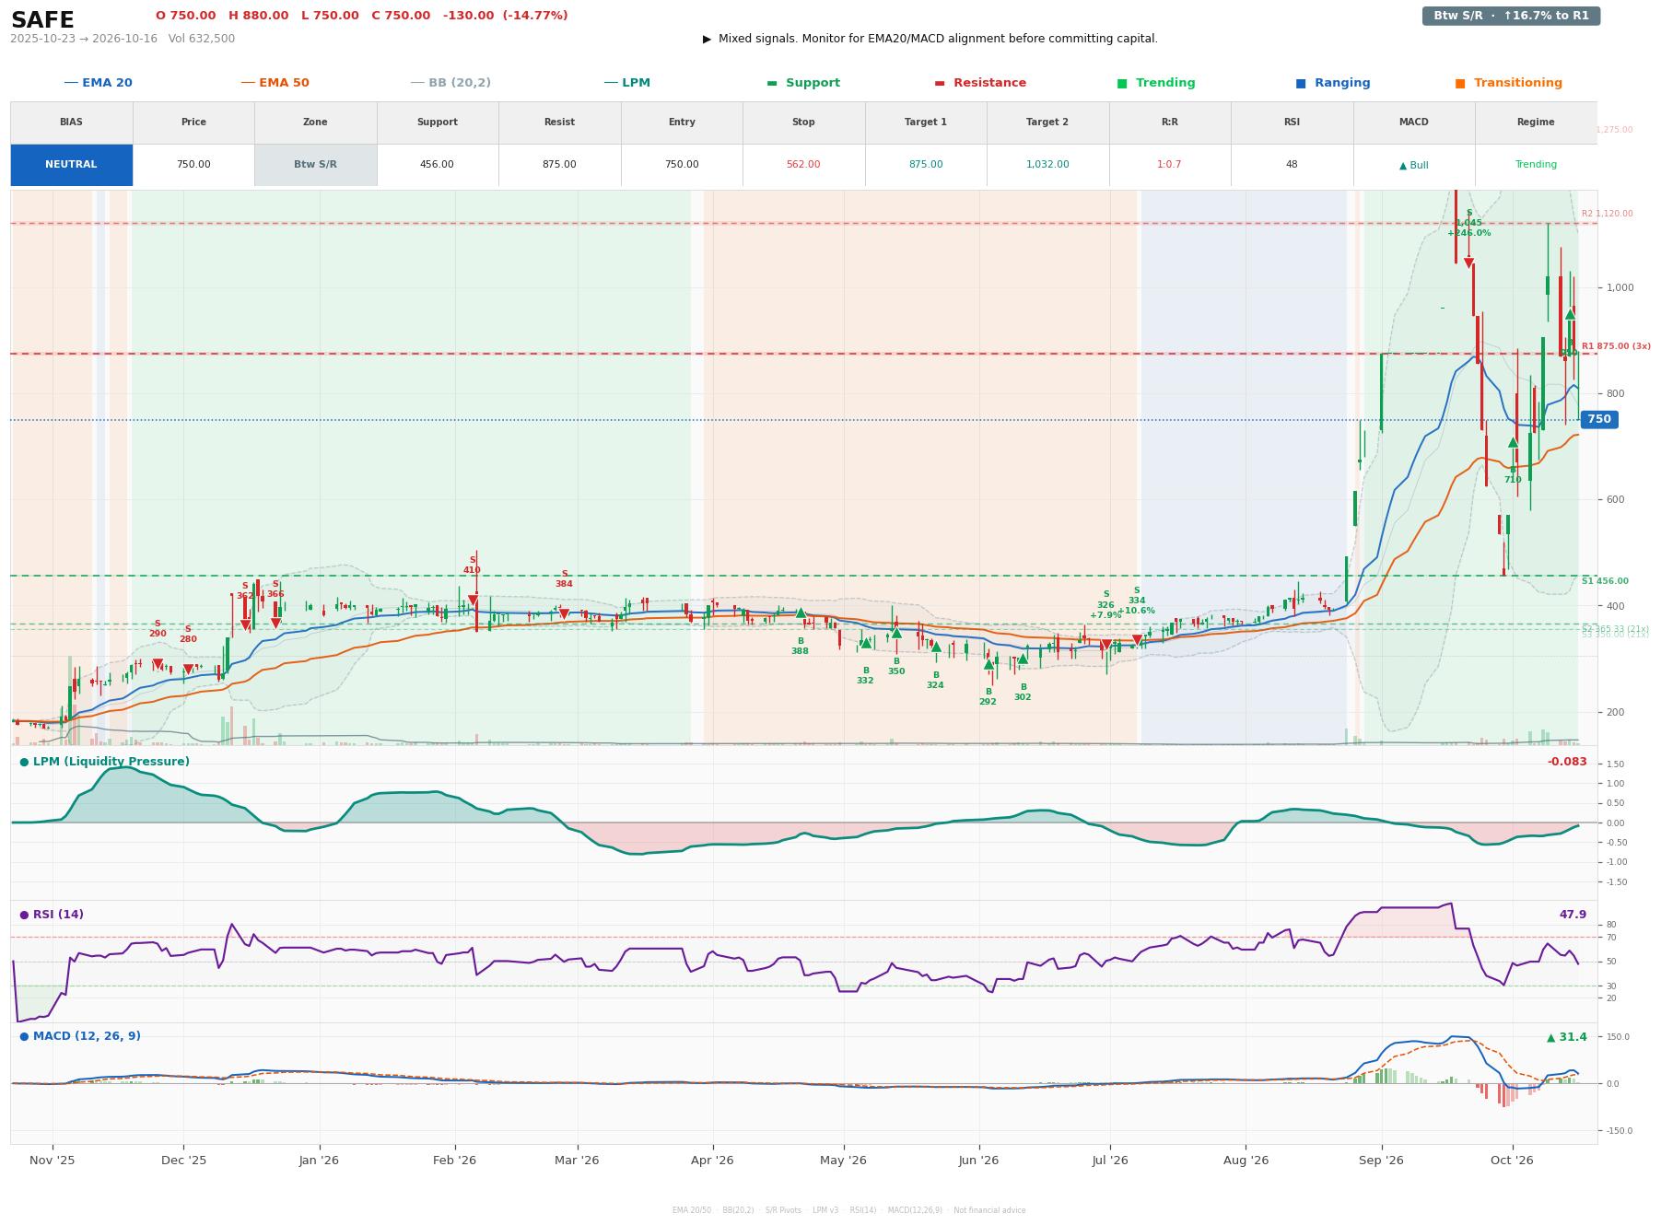Image resolution: width=1661 pixels, height=1225 pixels.
Task: Click the buy marker labeled 302
Action: click(1023, 658)
